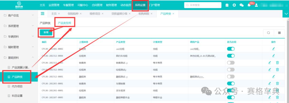This screenshot has height=103, width=289.
Task: Edit row CPLXX-202312-0004 with pencil icon
Action: click(x=273, y=56)
